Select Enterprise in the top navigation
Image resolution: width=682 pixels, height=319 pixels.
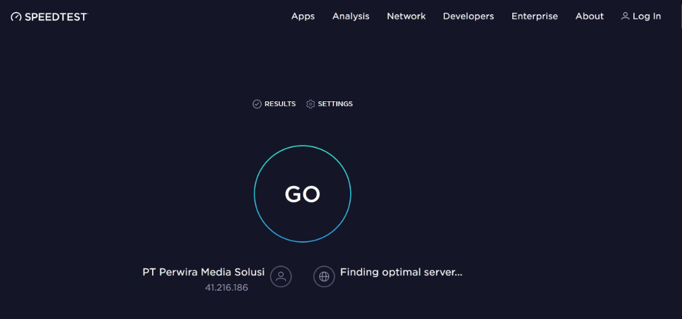click(x=535, y=16)
